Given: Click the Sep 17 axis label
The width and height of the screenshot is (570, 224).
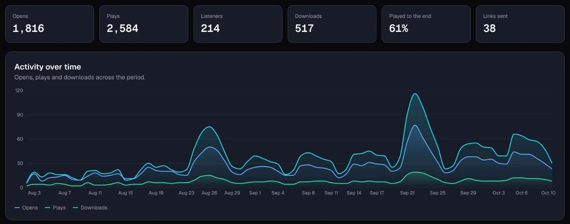Looking at the screenshot, I should pos(377,193).
